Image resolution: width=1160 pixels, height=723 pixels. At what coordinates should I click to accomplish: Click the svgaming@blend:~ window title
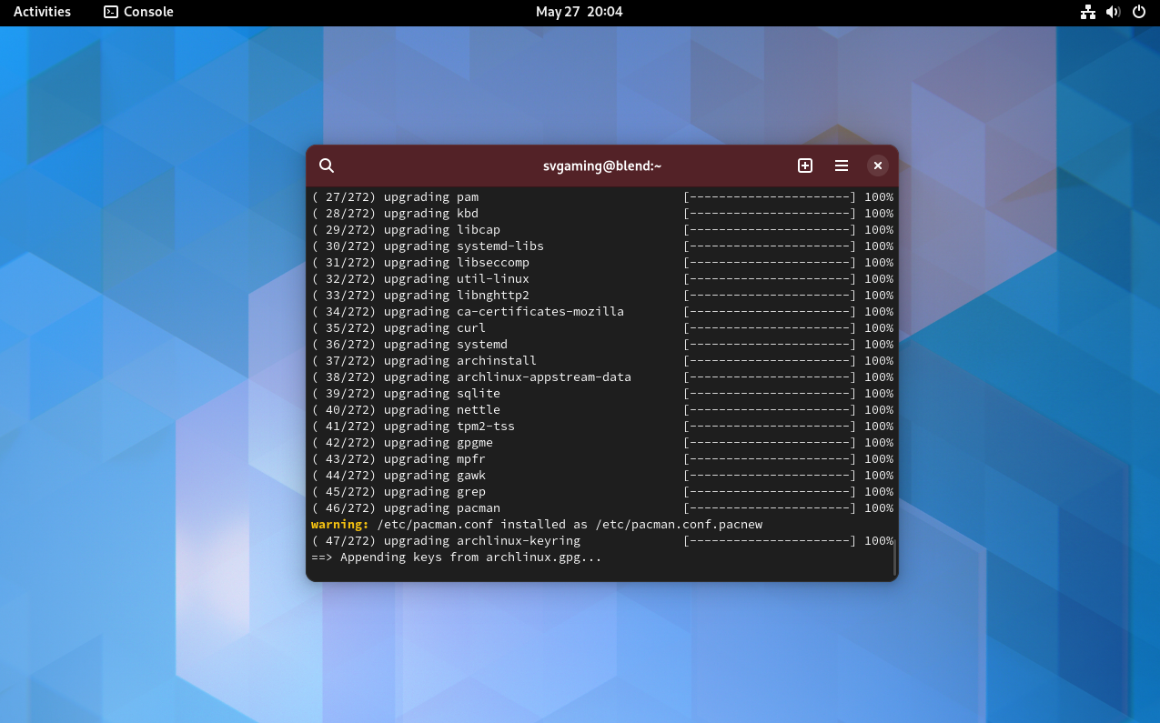pyautogui.click(x=601, y=166)
